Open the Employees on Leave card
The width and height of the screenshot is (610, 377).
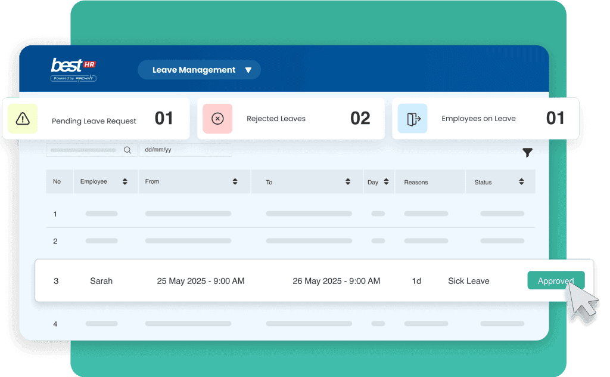click(485, 119)
